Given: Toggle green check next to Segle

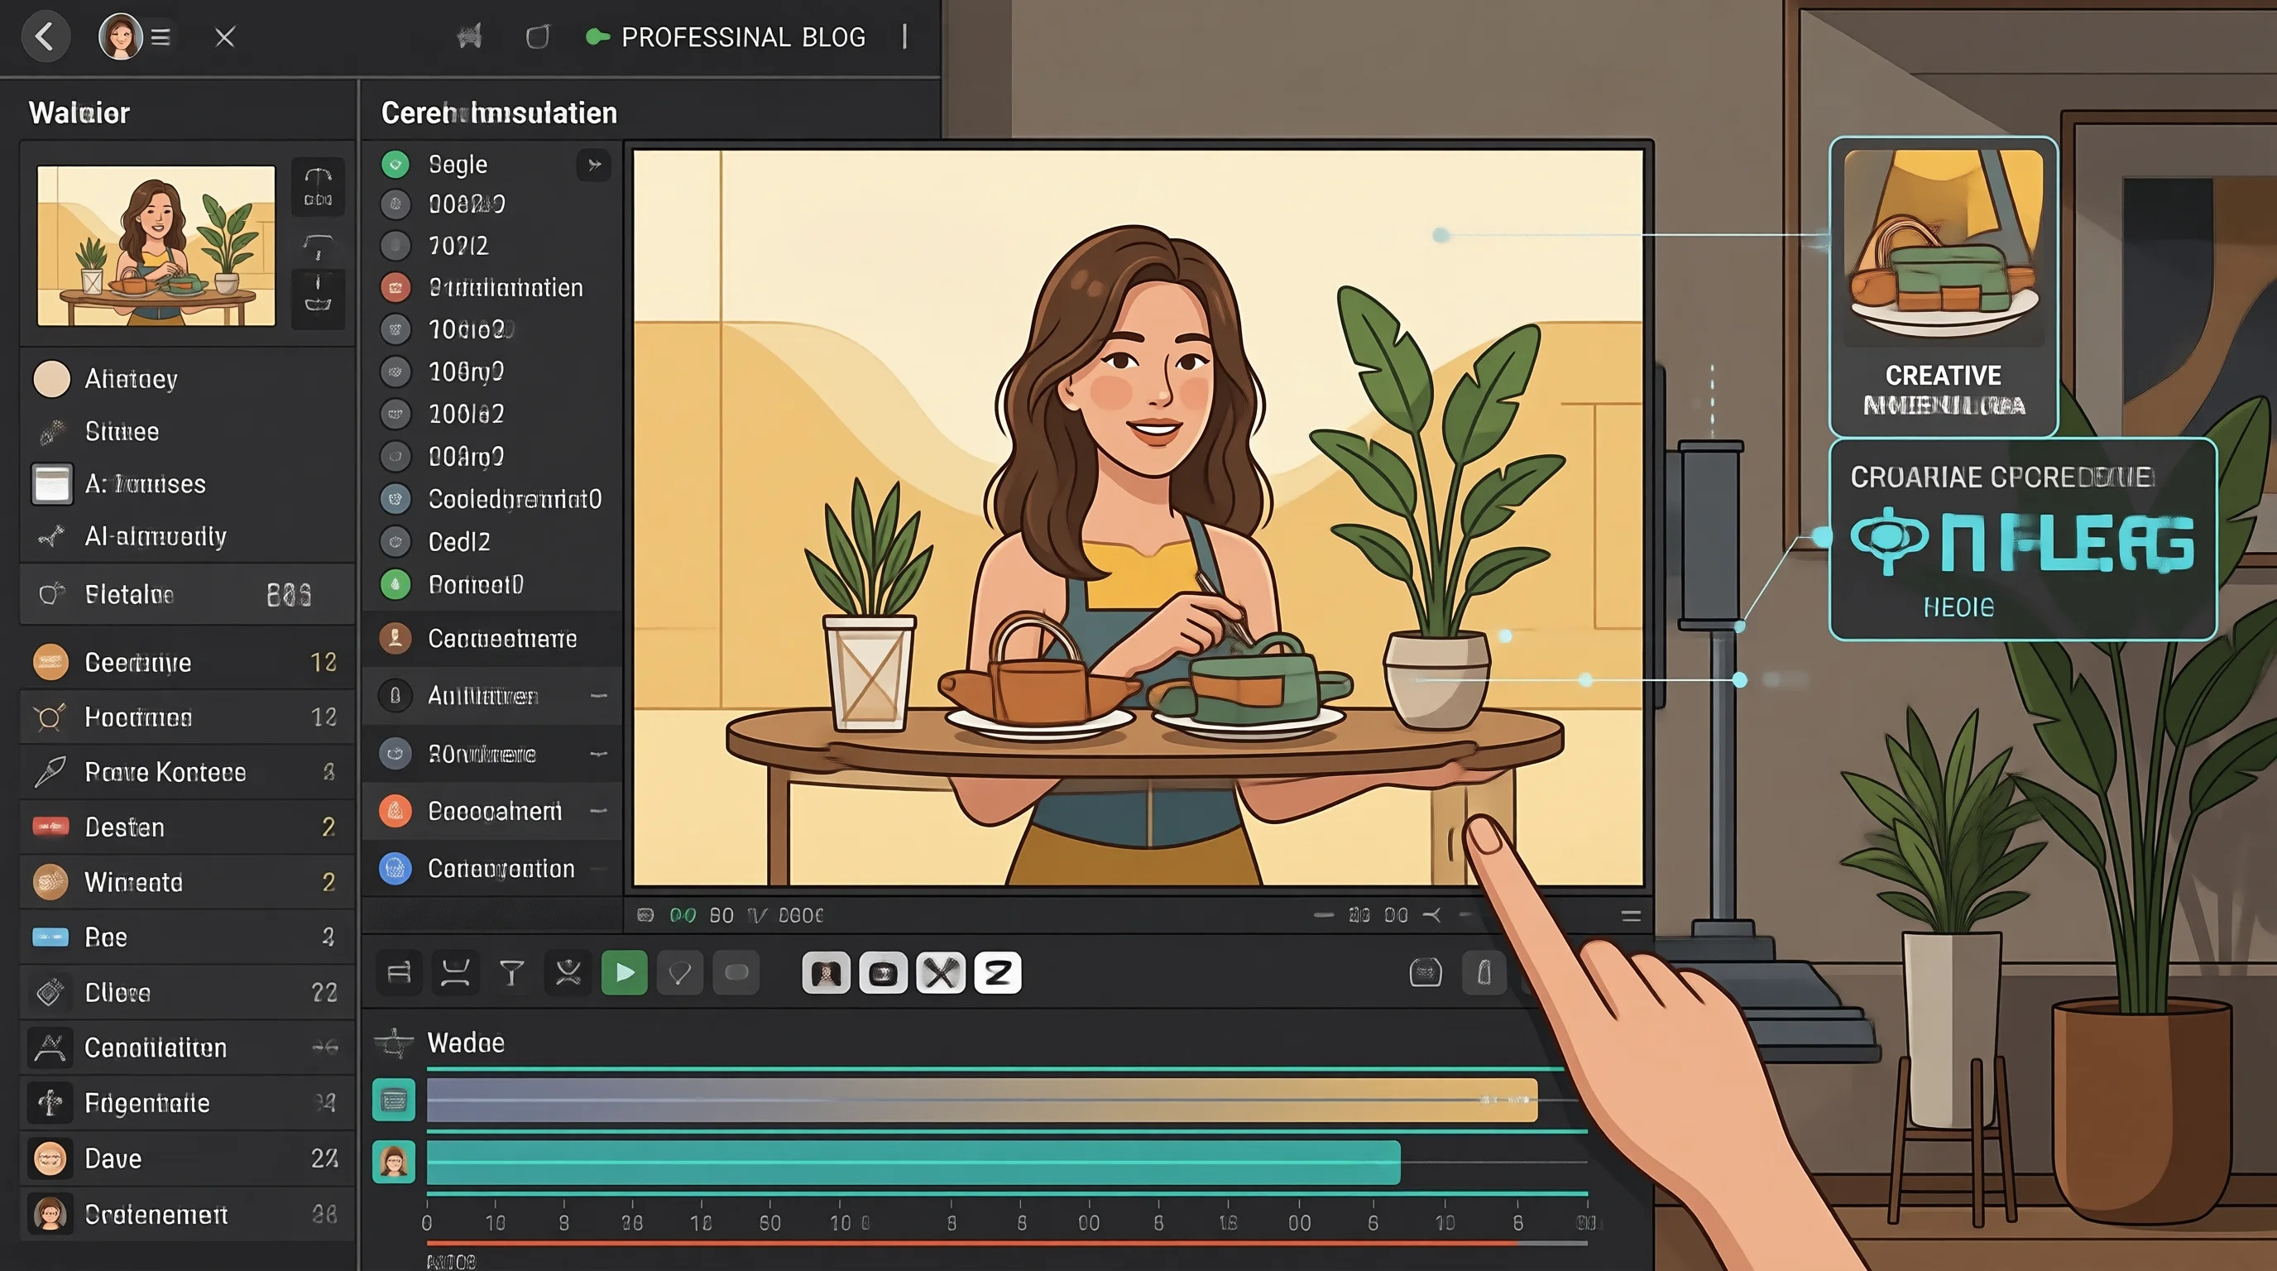Looking at the screenshot, I should (x=395, y=165).
